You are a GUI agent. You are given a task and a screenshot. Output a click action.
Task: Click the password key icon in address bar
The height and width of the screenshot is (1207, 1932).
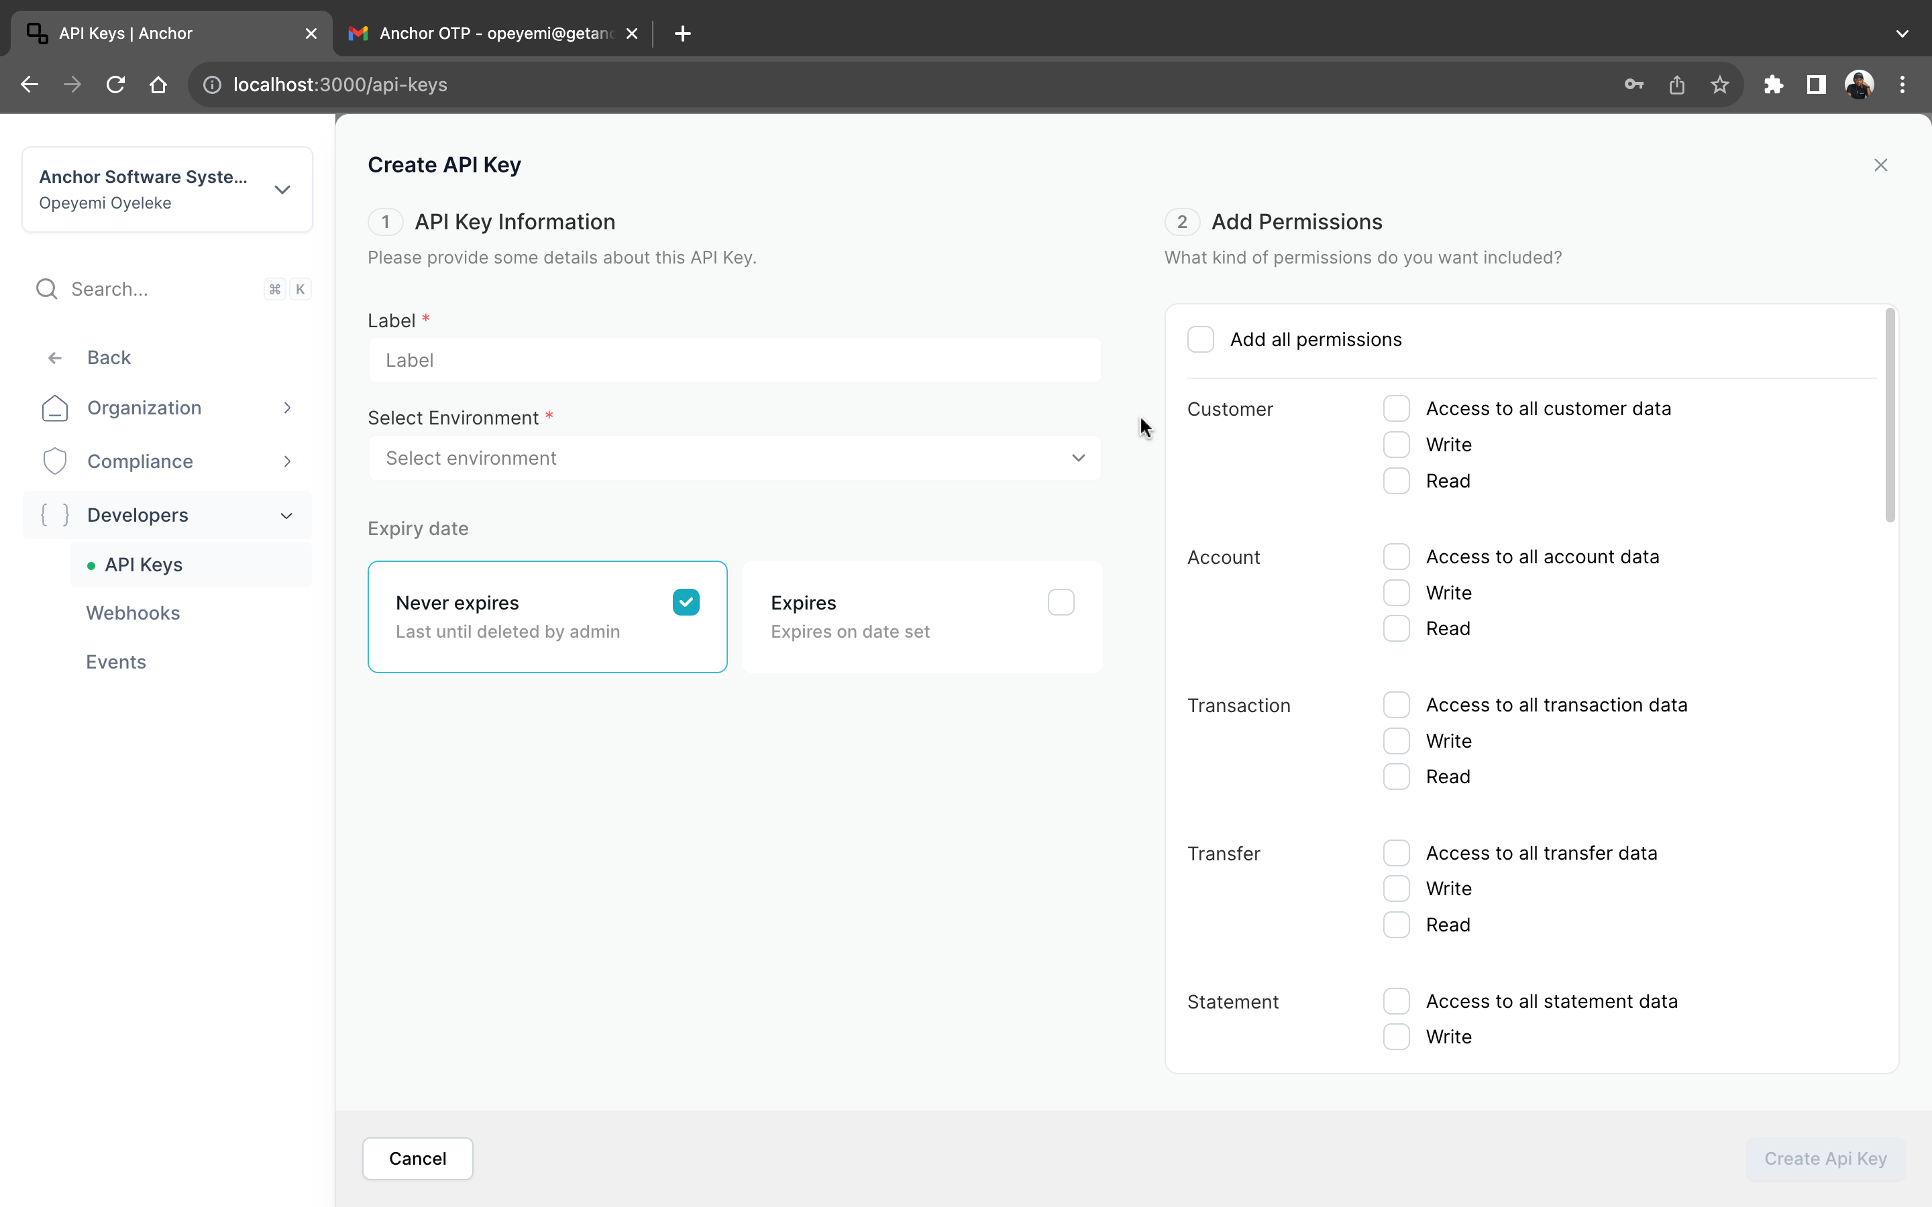point(1633,84)
